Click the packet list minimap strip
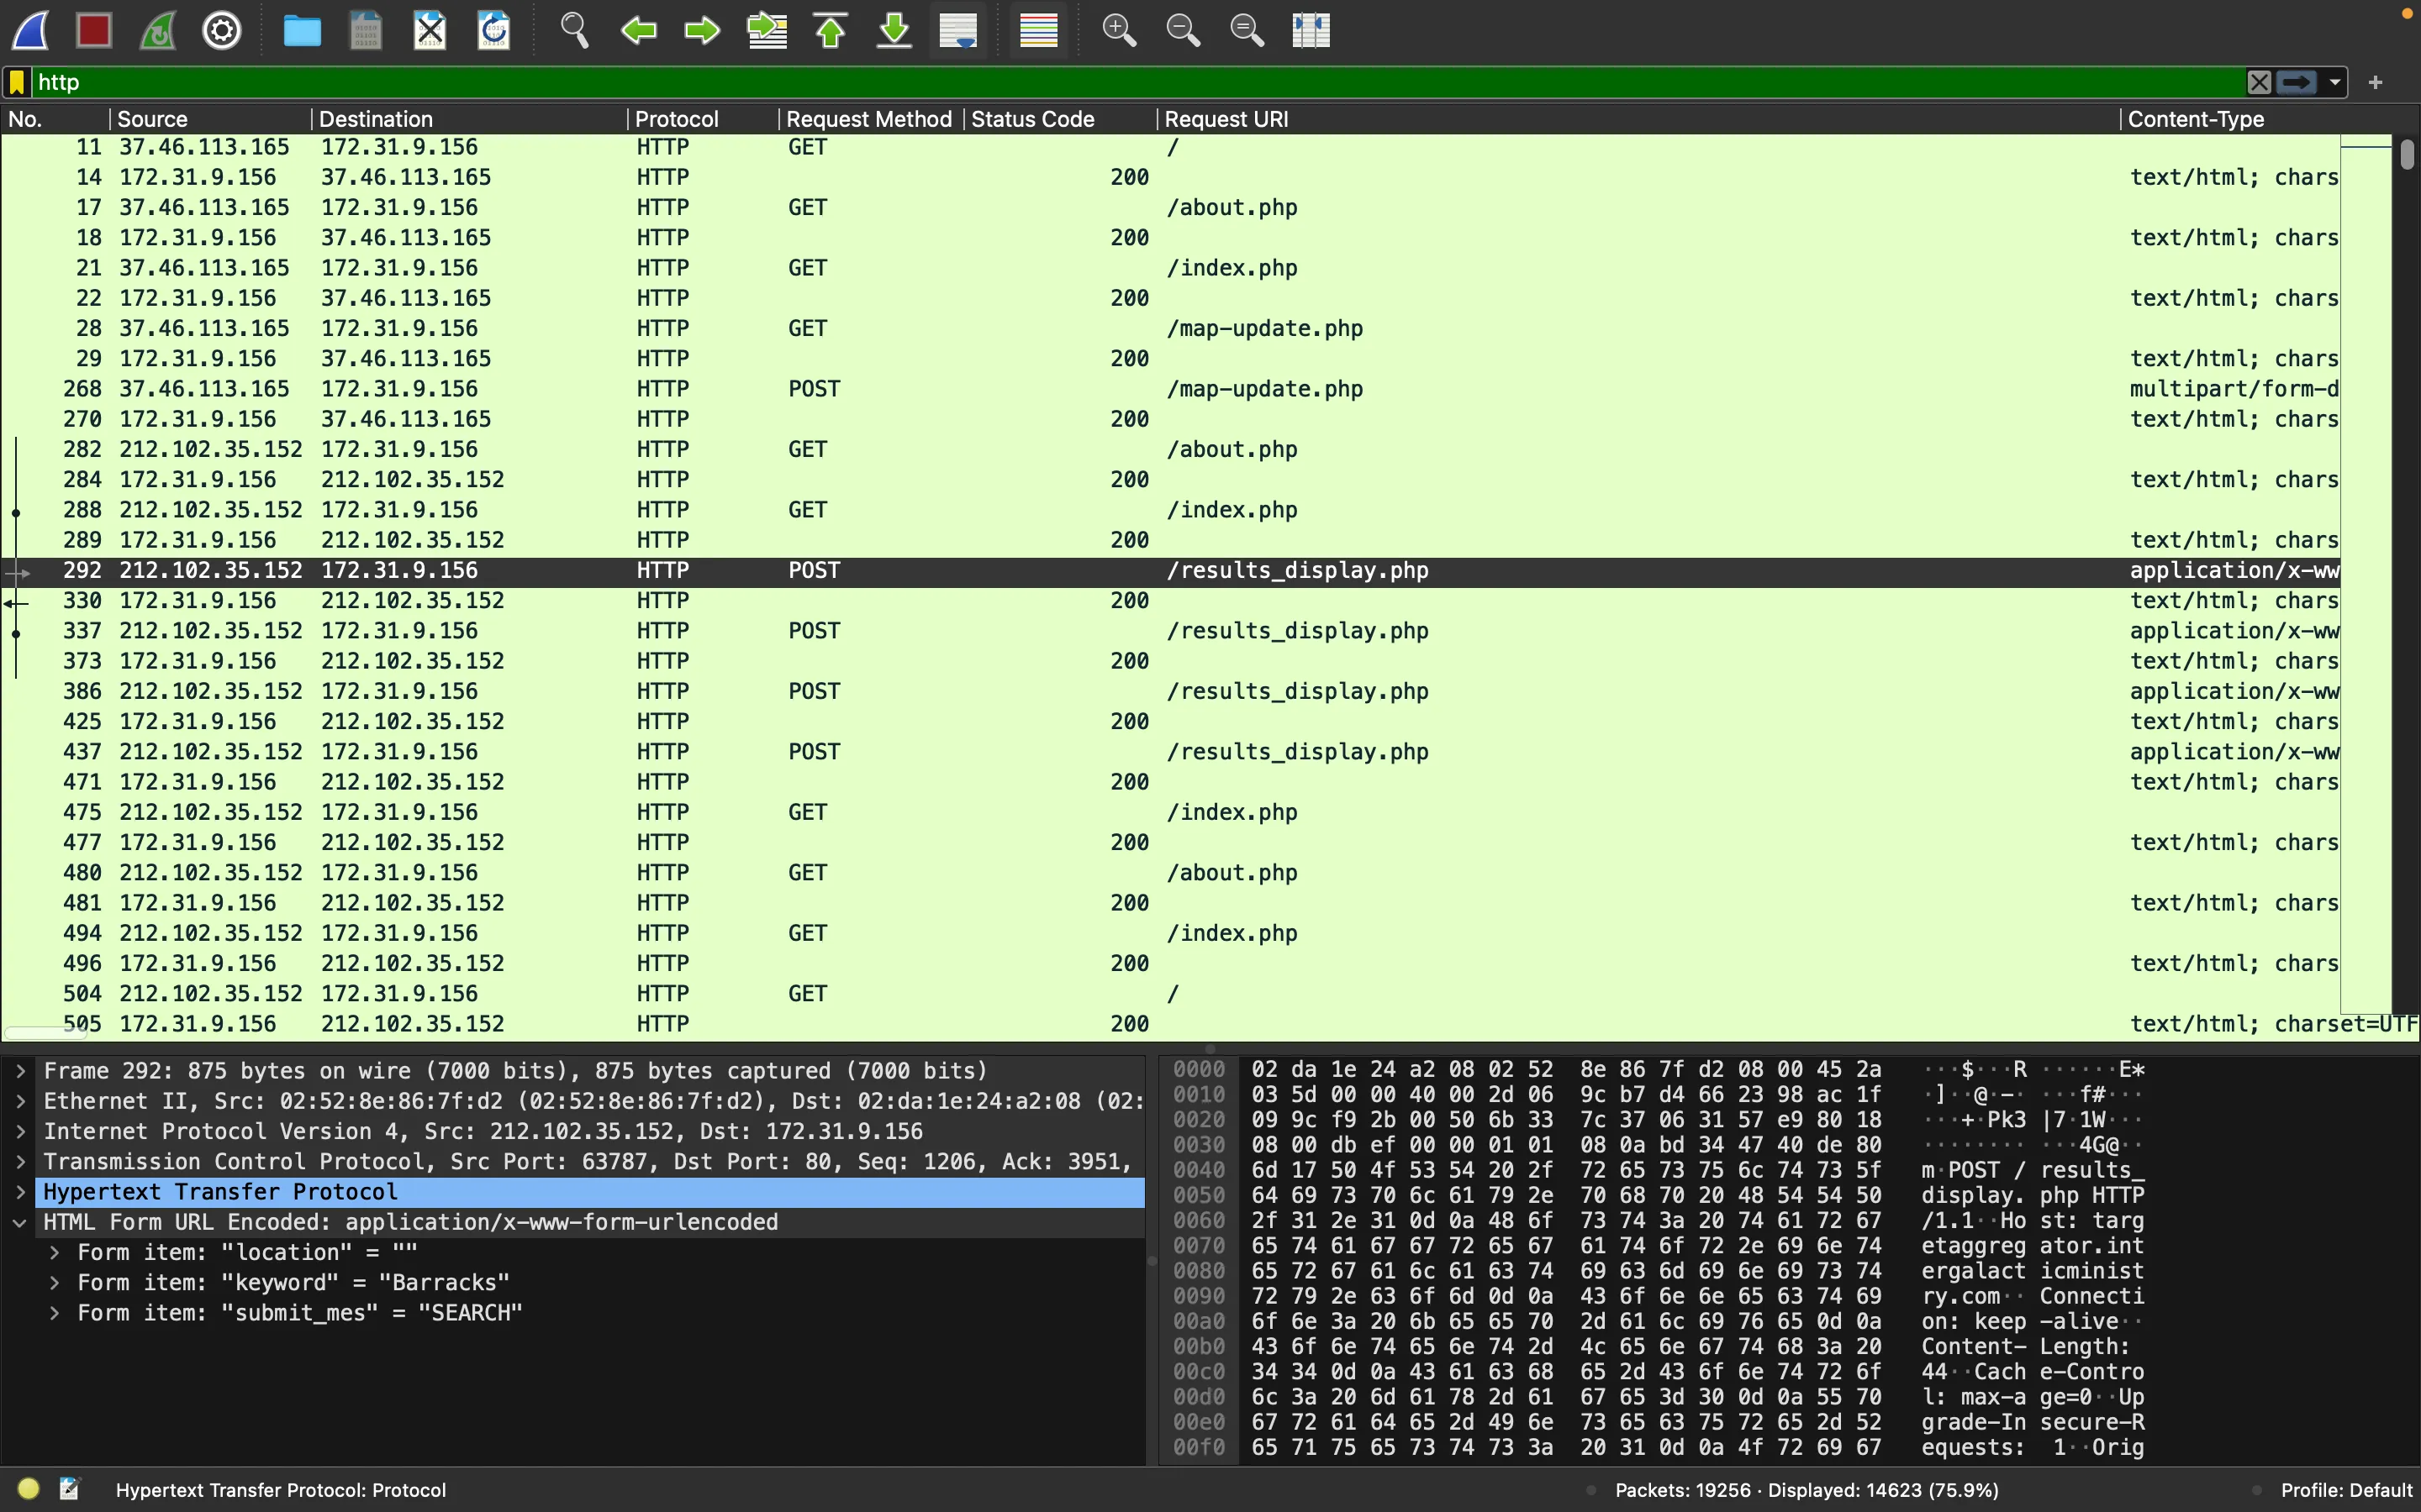Viewport: 2421px width, 1512px height. (2366, 575)
